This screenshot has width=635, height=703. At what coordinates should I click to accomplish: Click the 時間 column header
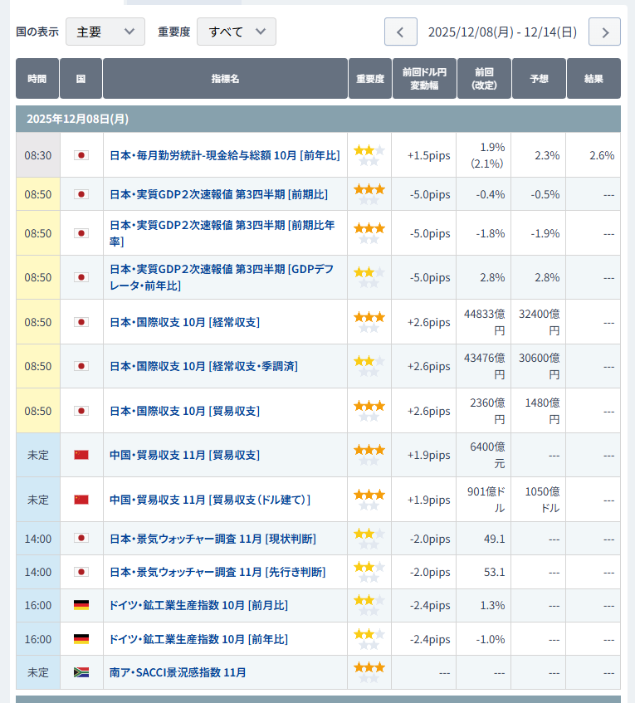tap(37, 79)
